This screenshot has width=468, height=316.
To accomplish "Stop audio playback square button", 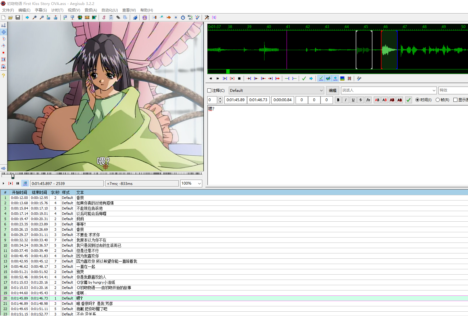I will click(239, 78).
